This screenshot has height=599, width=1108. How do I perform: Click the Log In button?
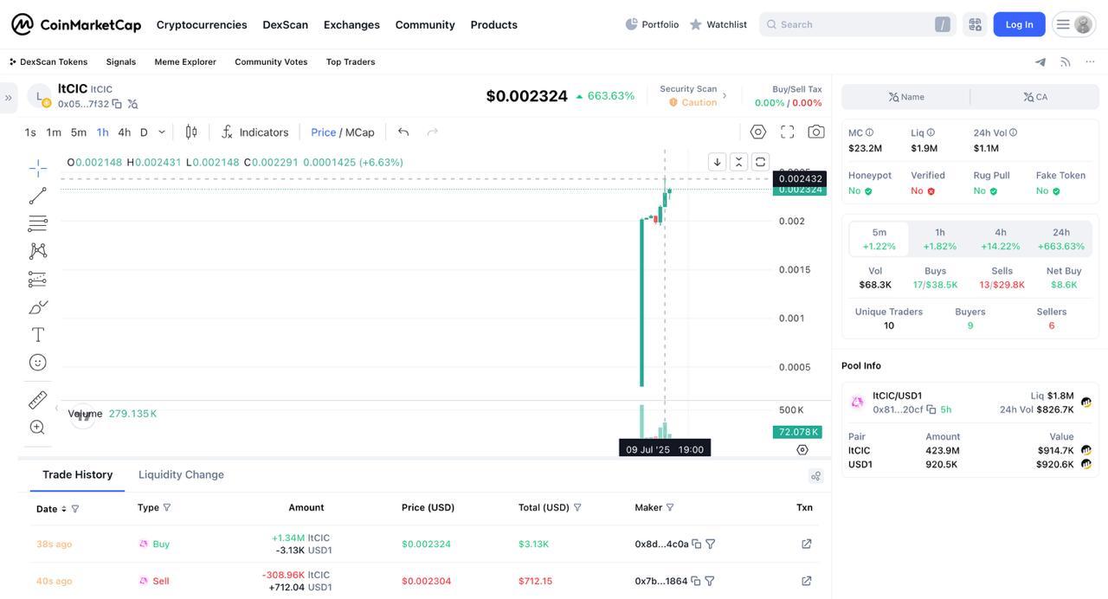click(x=1019, y=24)
